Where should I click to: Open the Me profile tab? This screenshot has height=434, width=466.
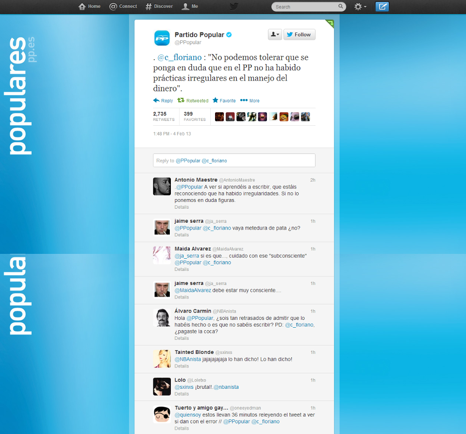190,6
